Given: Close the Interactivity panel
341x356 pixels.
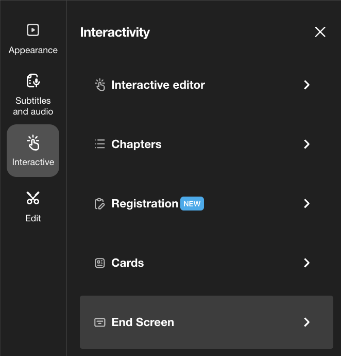Looking at the screenshot, I should point(320,32).
